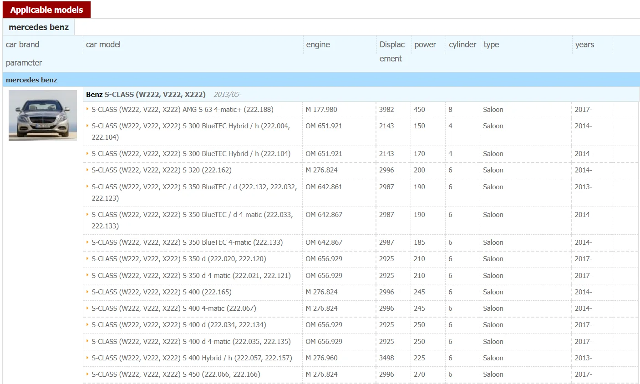
Task: Open the Applicable models tab
Action: pyautogui.click(x=46, y=10)
